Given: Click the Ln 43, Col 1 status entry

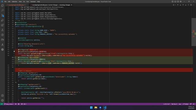Looking at the screenshot, I should [x=167, y=104].
